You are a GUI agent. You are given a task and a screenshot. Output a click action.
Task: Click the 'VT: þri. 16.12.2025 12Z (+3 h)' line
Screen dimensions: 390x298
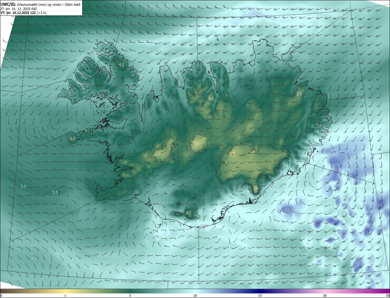point(23,13)
